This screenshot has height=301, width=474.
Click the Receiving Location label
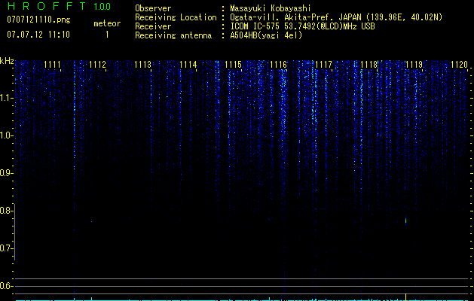coord(176,17)
